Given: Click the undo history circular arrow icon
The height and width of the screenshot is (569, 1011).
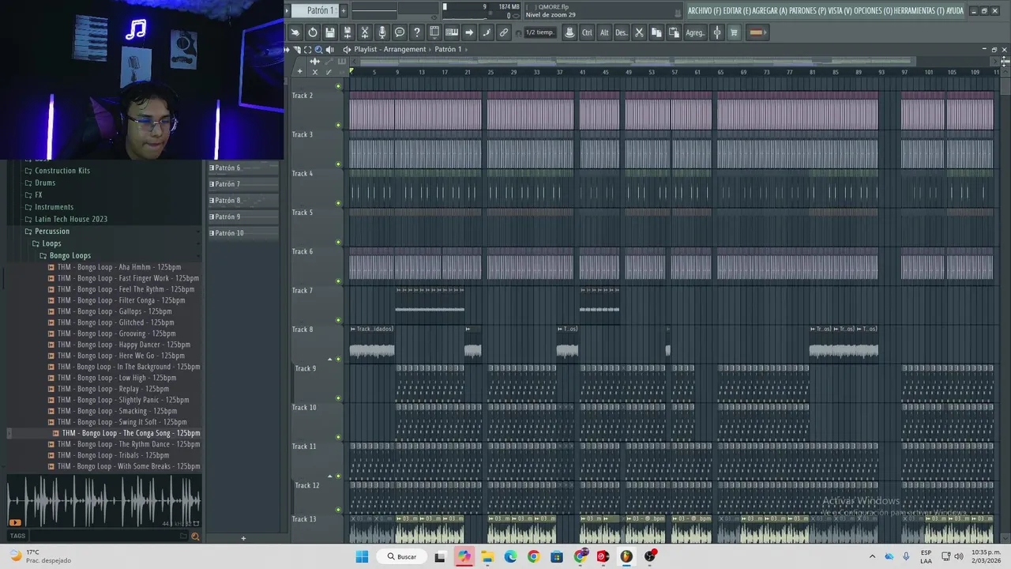Looking at the screenshot, I should pyautogui.click(x=313, y=32).
